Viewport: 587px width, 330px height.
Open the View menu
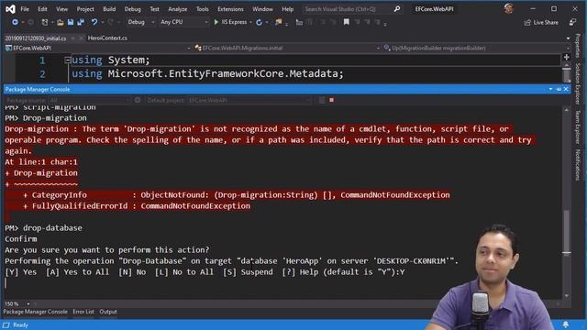61,9
